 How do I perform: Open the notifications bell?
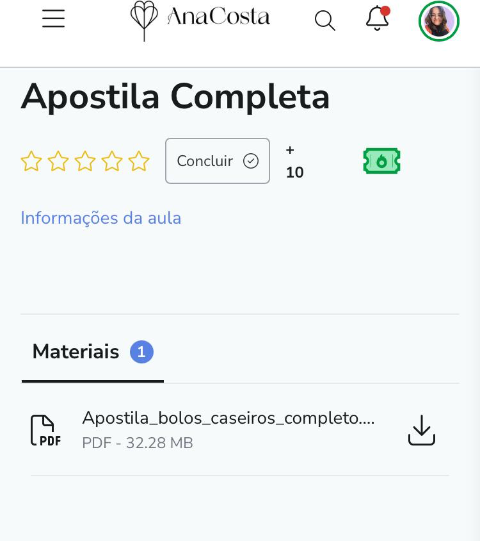[x=378, y=19]
